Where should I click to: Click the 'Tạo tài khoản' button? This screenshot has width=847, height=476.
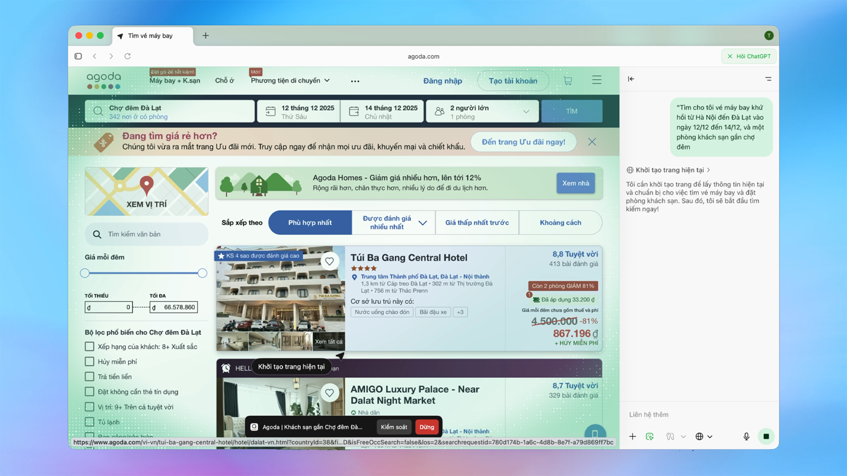tap(512, 81)
